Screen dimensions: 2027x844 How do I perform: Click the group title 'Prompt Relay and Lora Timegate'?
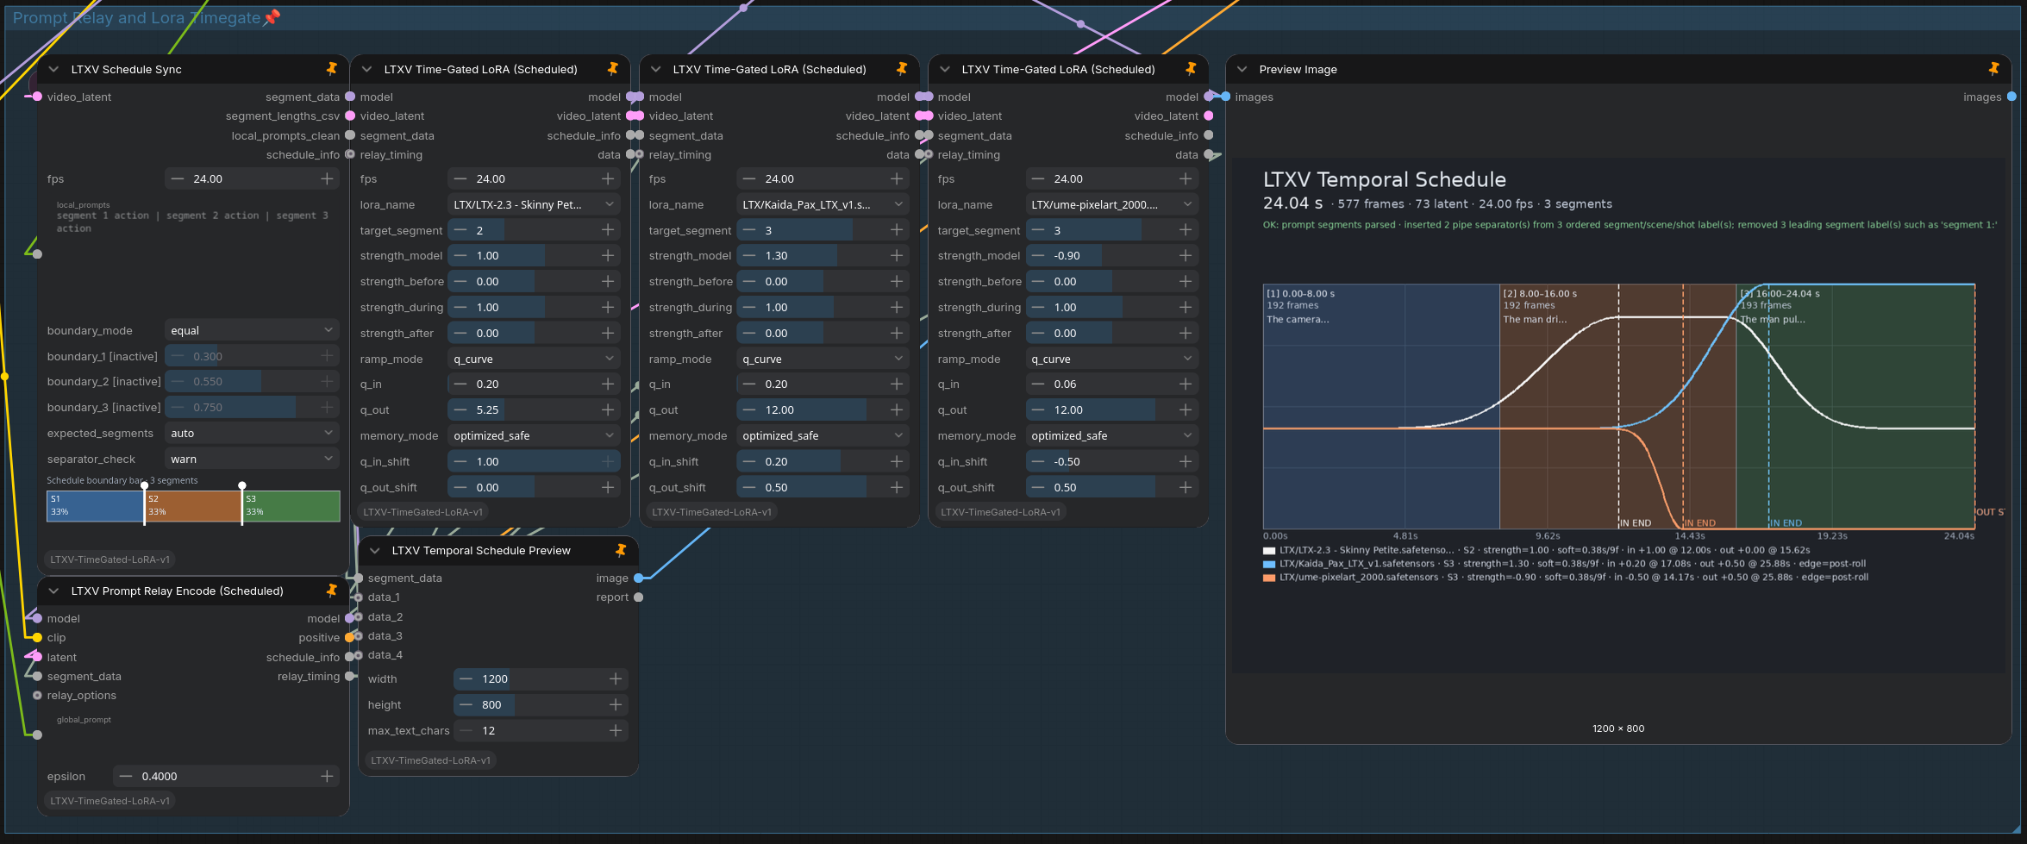click(x=136, y=17)
